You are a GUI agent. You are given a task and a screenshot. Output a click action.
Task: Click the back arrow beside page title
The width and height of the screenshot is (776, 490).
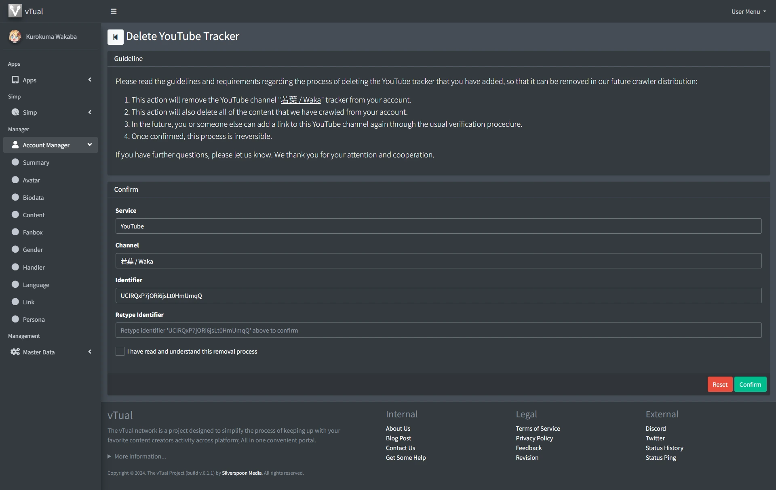(115, 37)
